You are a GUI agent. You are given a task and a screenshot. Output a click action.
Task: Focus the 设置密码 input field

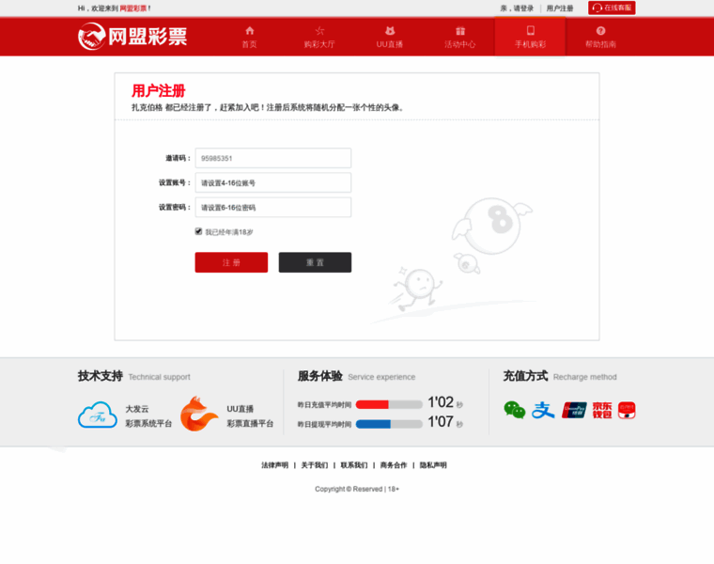tap(273, 208)
